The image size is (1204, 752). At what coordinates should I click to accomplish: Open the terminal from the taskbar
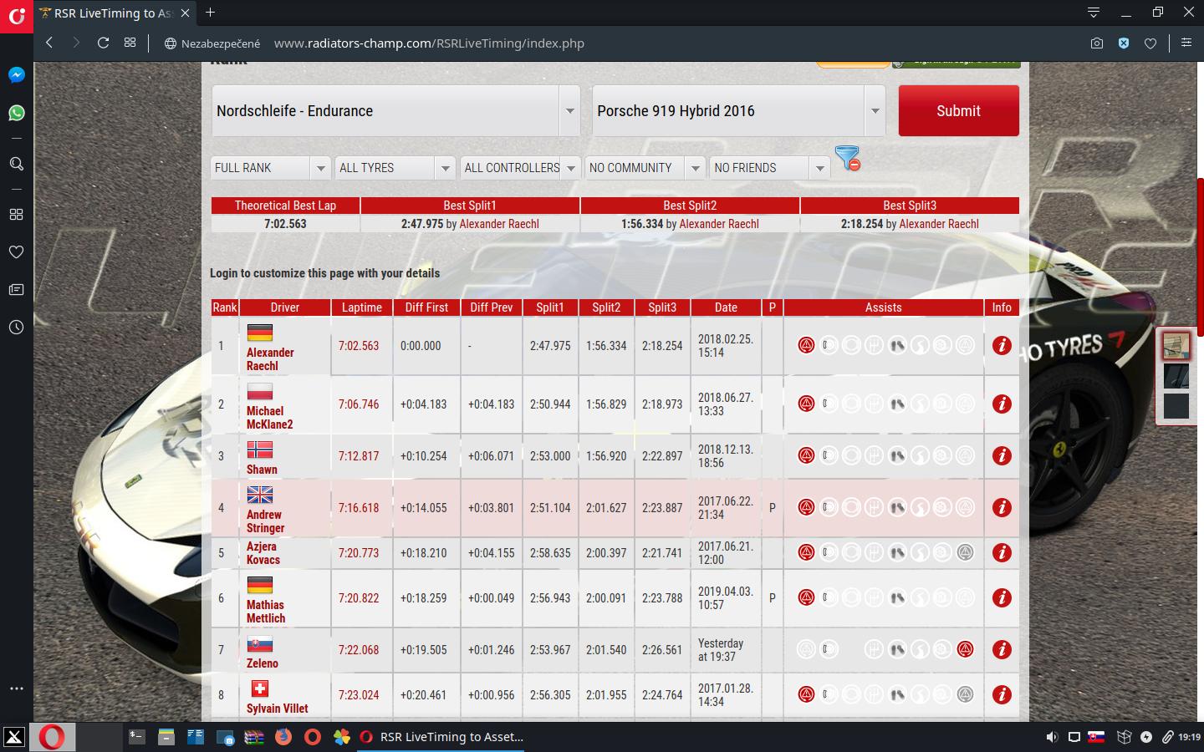point(137,737)
